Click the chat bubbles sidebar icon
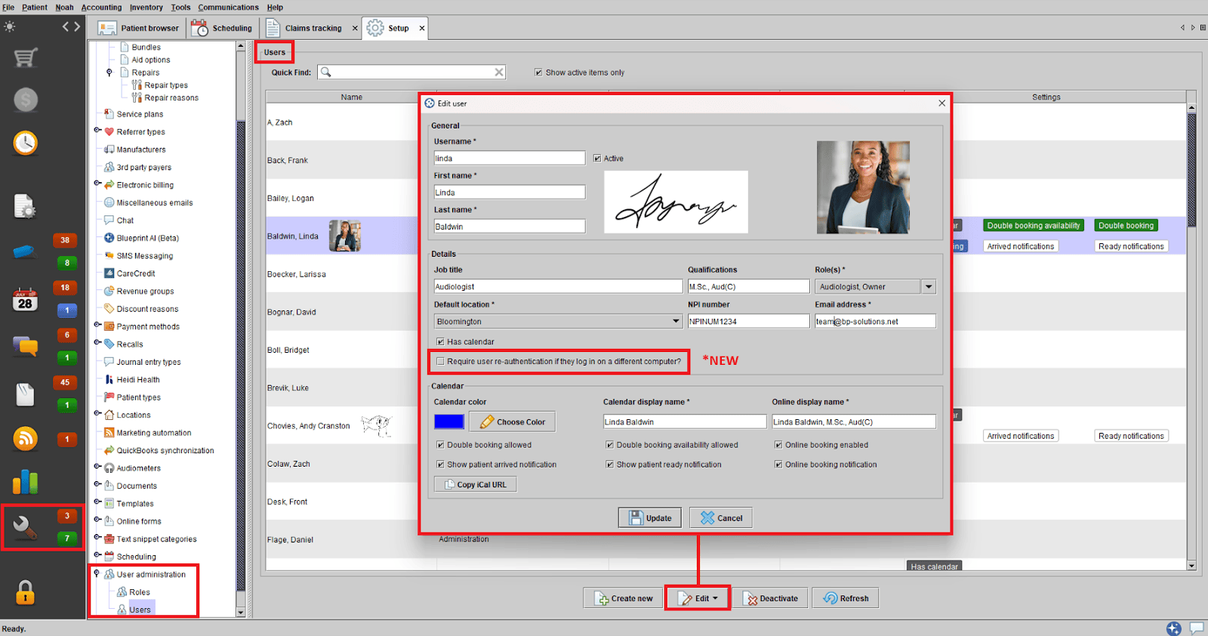Image resolution: width=1208 pixels, height=636 pixels. [x=26, y=346]
